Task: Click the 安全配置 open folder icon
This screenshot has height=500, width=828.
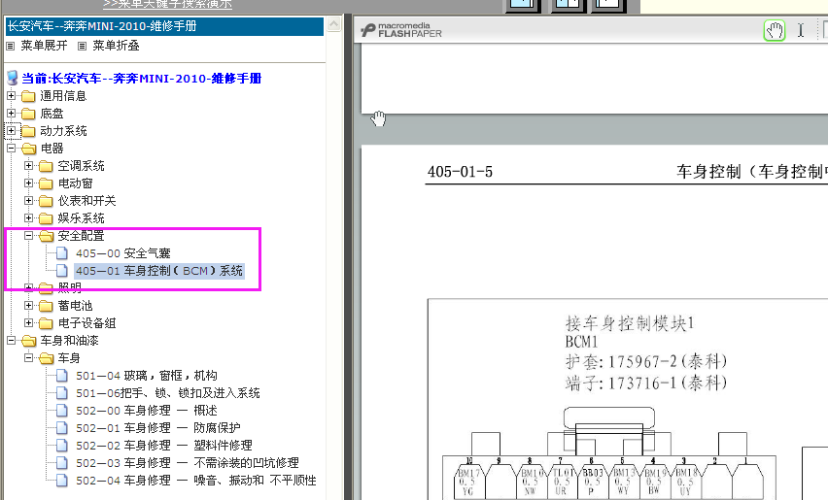Action: (x=47, y=236)
